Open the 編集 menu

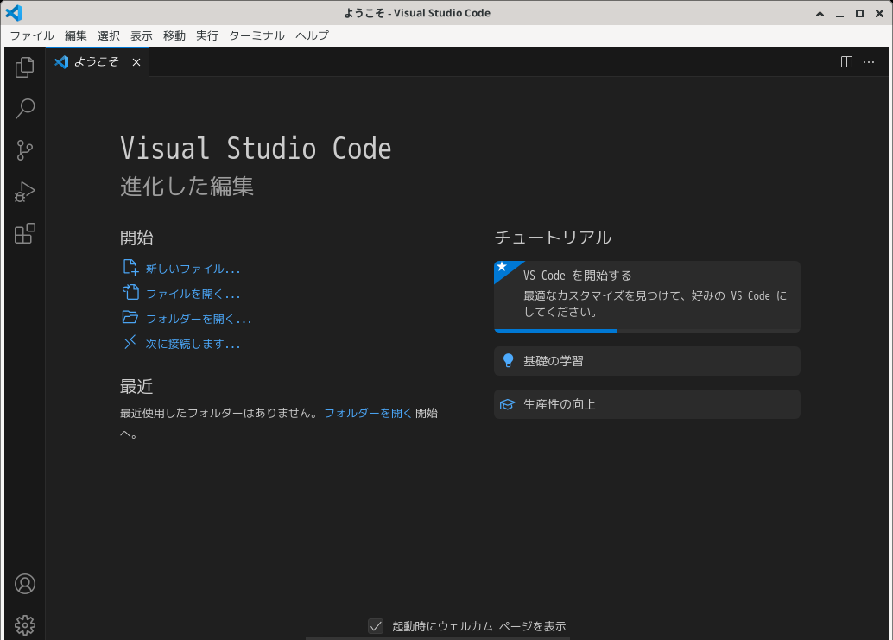pyautogui.click(x=76, y=35)
